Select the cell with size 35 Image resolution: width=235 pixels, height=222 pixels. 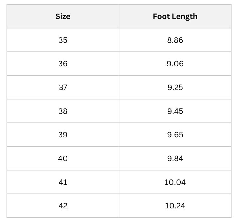tap(63, 40)
